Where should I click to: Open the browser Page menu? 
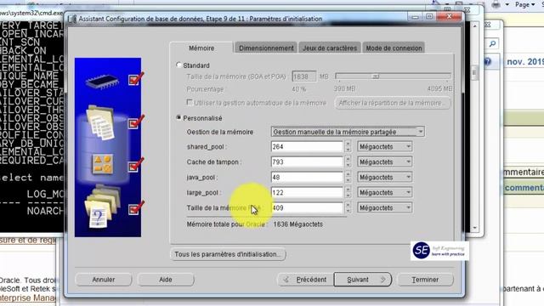tap(525, 4)
